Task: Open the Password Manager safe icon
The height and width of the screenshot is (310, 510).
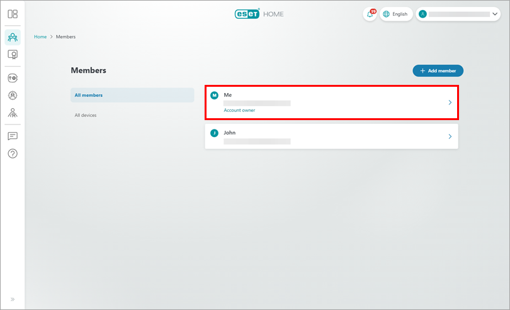Action: coord(13,78)
